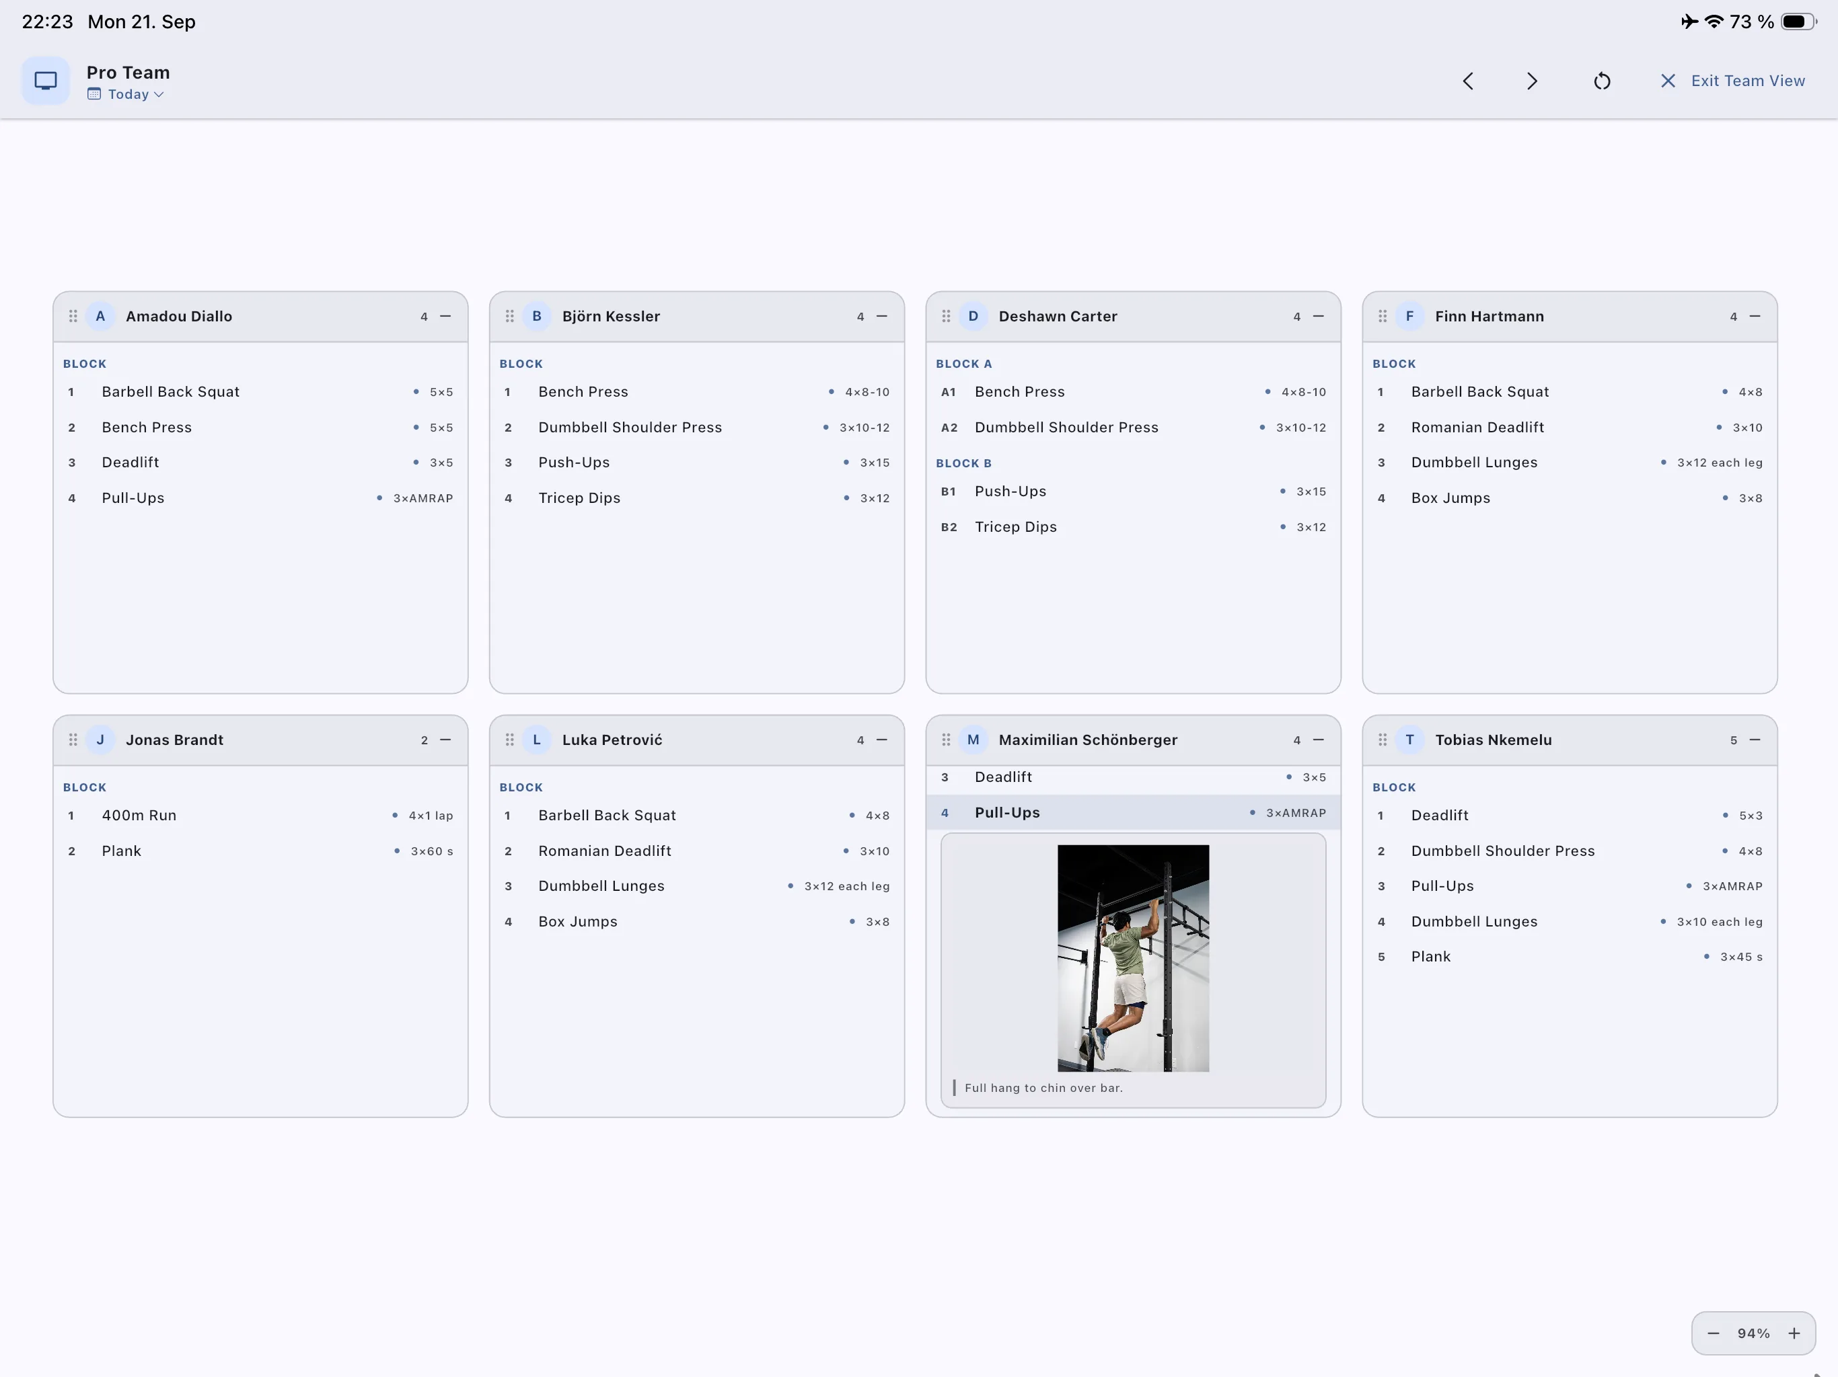
Task: Select Finn's Box Jumps row
Action: (1570, 498)
